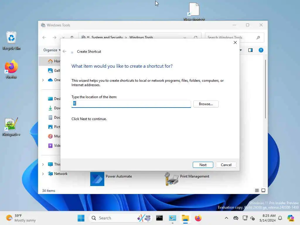The height and width of the screenshot is (225, 300).
Task: Open the Control Panel taskbar icon
Action: pyautogui.click(x=172, y=218)
